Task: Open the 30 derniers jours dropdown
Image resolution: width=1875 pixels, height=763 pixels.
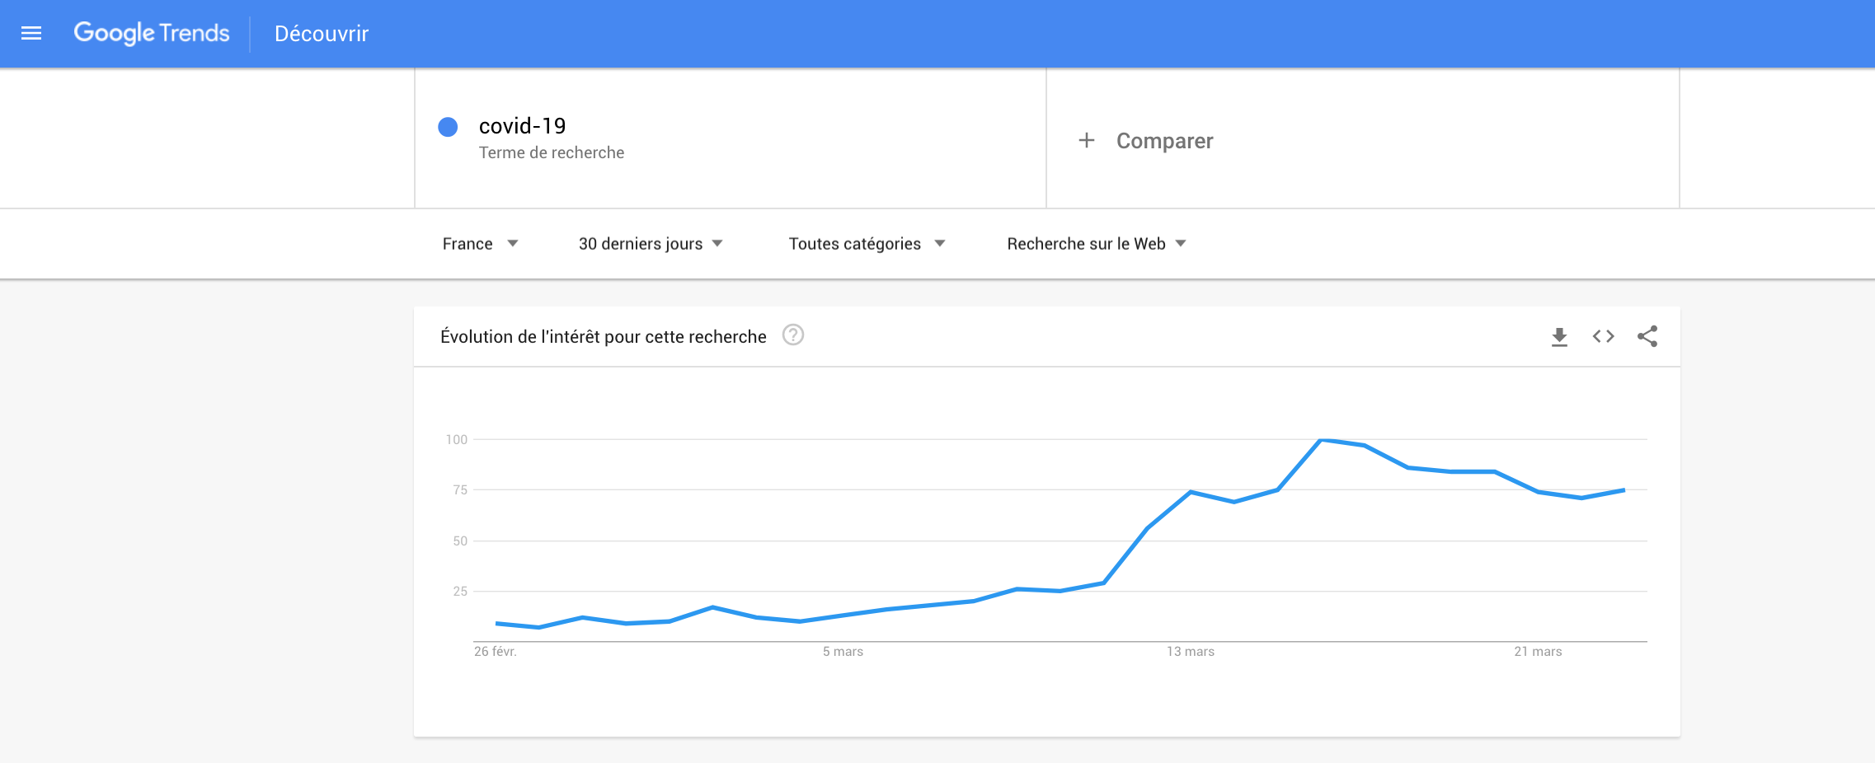Action: [x=650, y=244]
